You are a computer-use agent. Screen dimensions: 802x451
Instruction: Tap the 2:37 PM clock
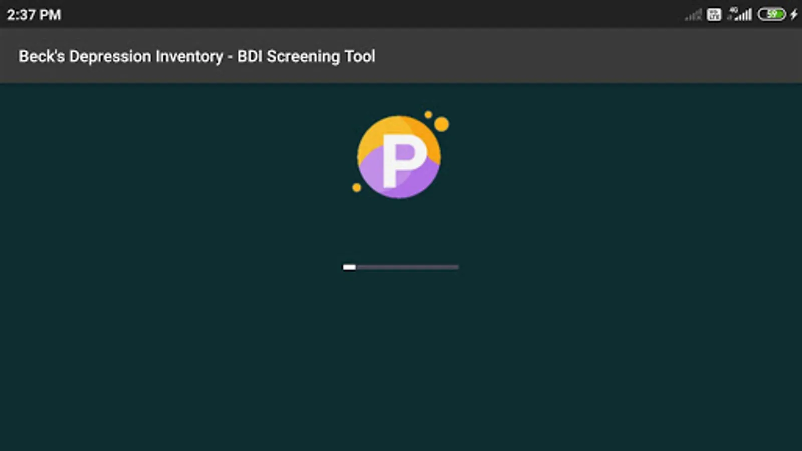tap(34, 15)
